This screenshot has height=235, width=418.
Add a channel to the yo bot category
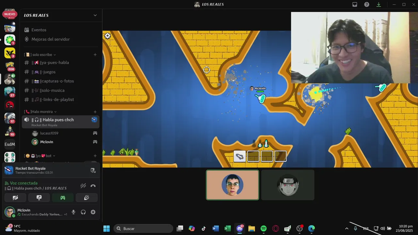click(x=95, y=156)
